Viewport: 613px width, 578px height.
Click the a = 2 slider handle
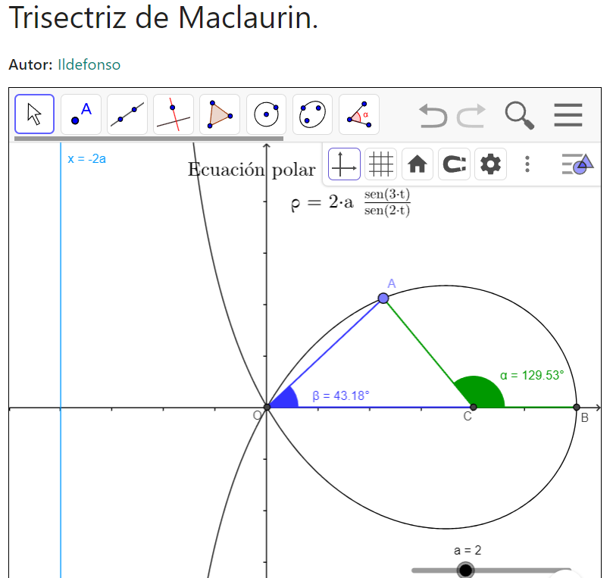[465, 570]
